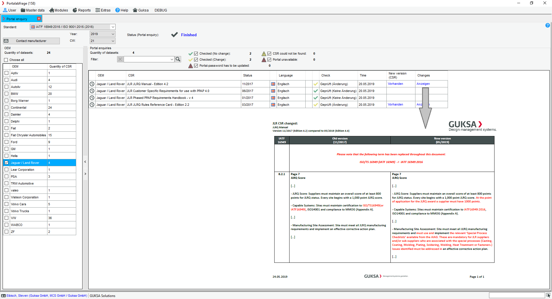Click the Contact manufacturer button

coord(31,41)
